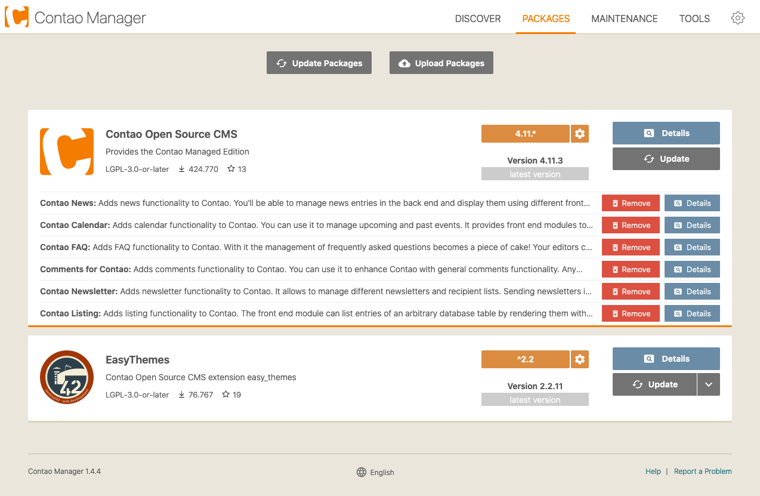
Task: Click the Version 2.2.11 label
Action: coord(535,386)
